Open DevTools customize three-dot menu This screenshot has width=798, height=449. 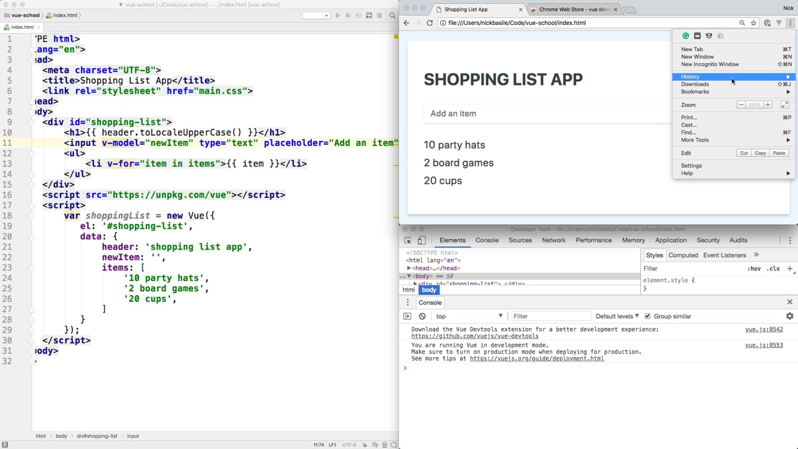click(x=790, y=240)
